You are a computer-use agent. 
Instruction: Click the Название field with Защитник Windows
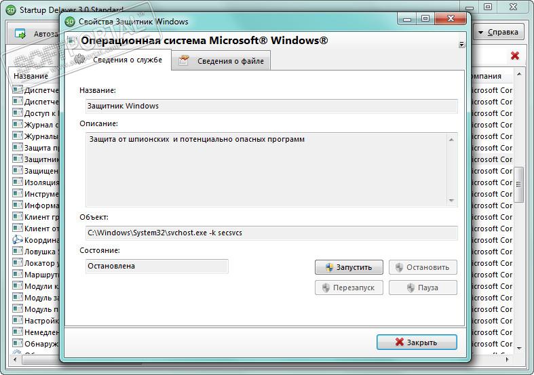pos(271,106)
